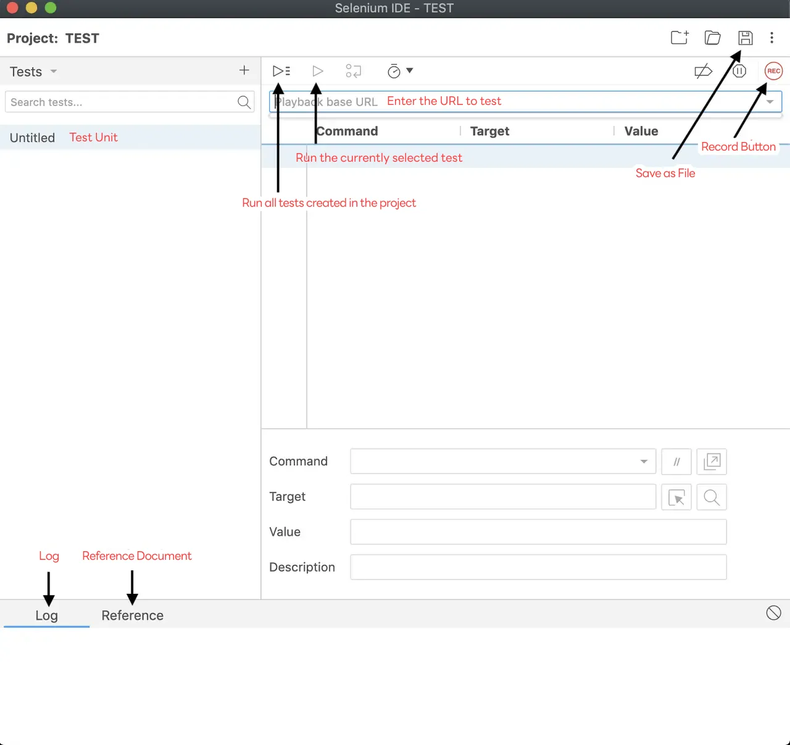Click the Command column header

(347, 131)
